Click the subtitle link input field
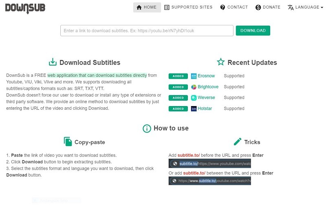326x206 pixels. click(147, 31)
